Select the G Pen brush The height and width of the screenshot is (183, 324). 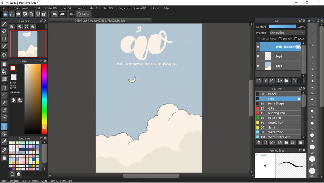pyautogui.click(x=278, y=108)
